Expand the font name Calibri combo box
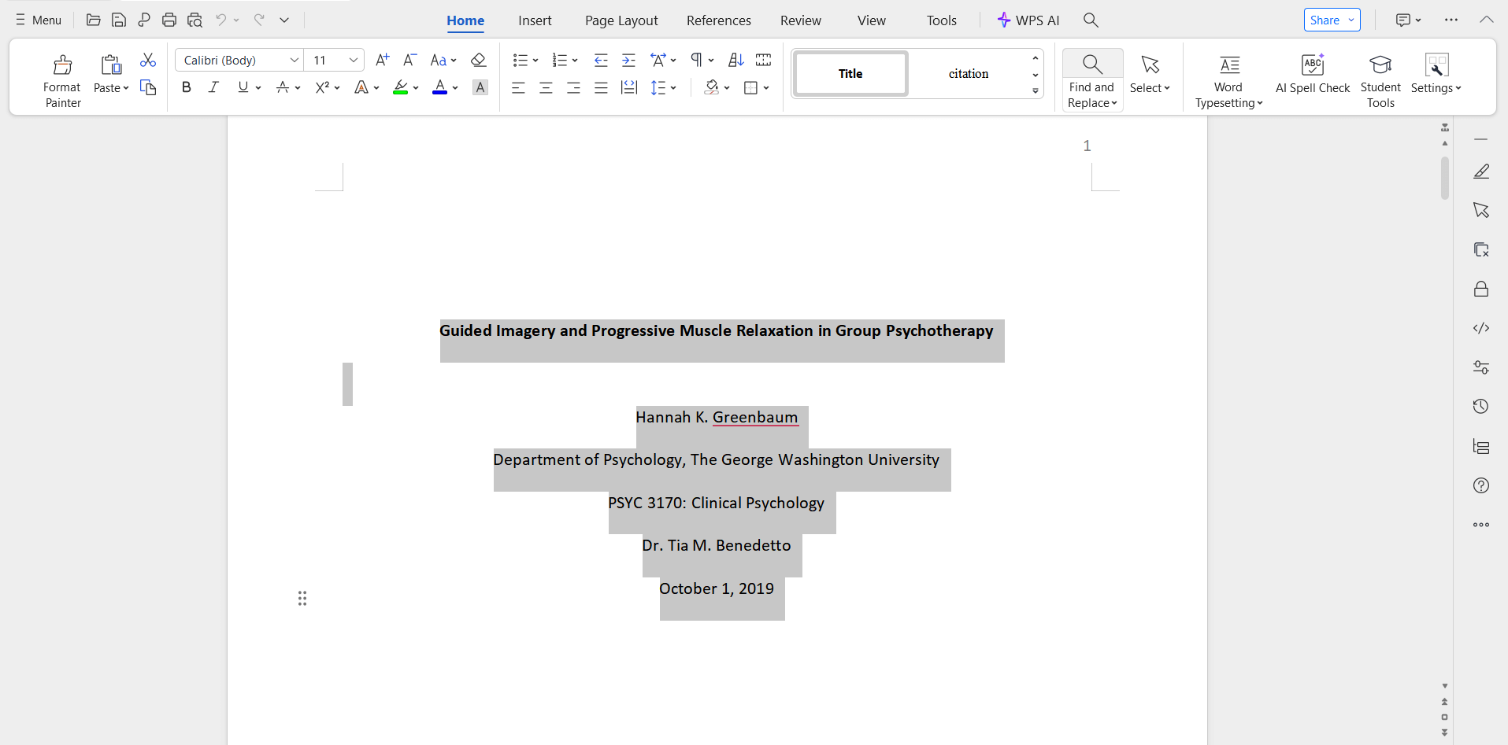Image resolution: width=1508 pixels, height=745 pixels. [294, 59]
